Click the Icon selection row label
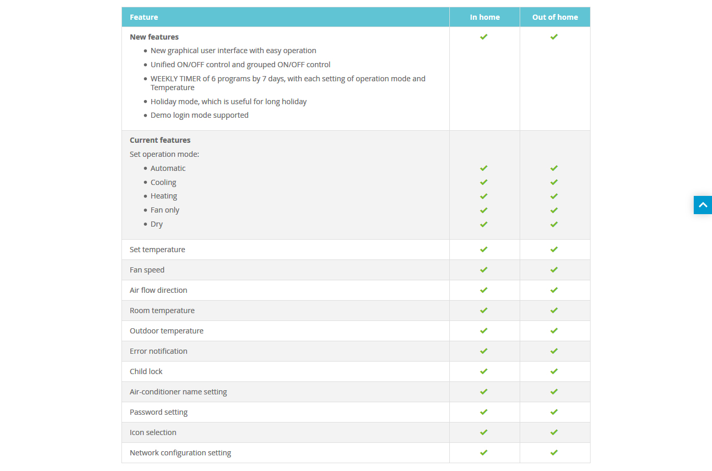This screenshot has width=712, height=471. pos(153,432)
